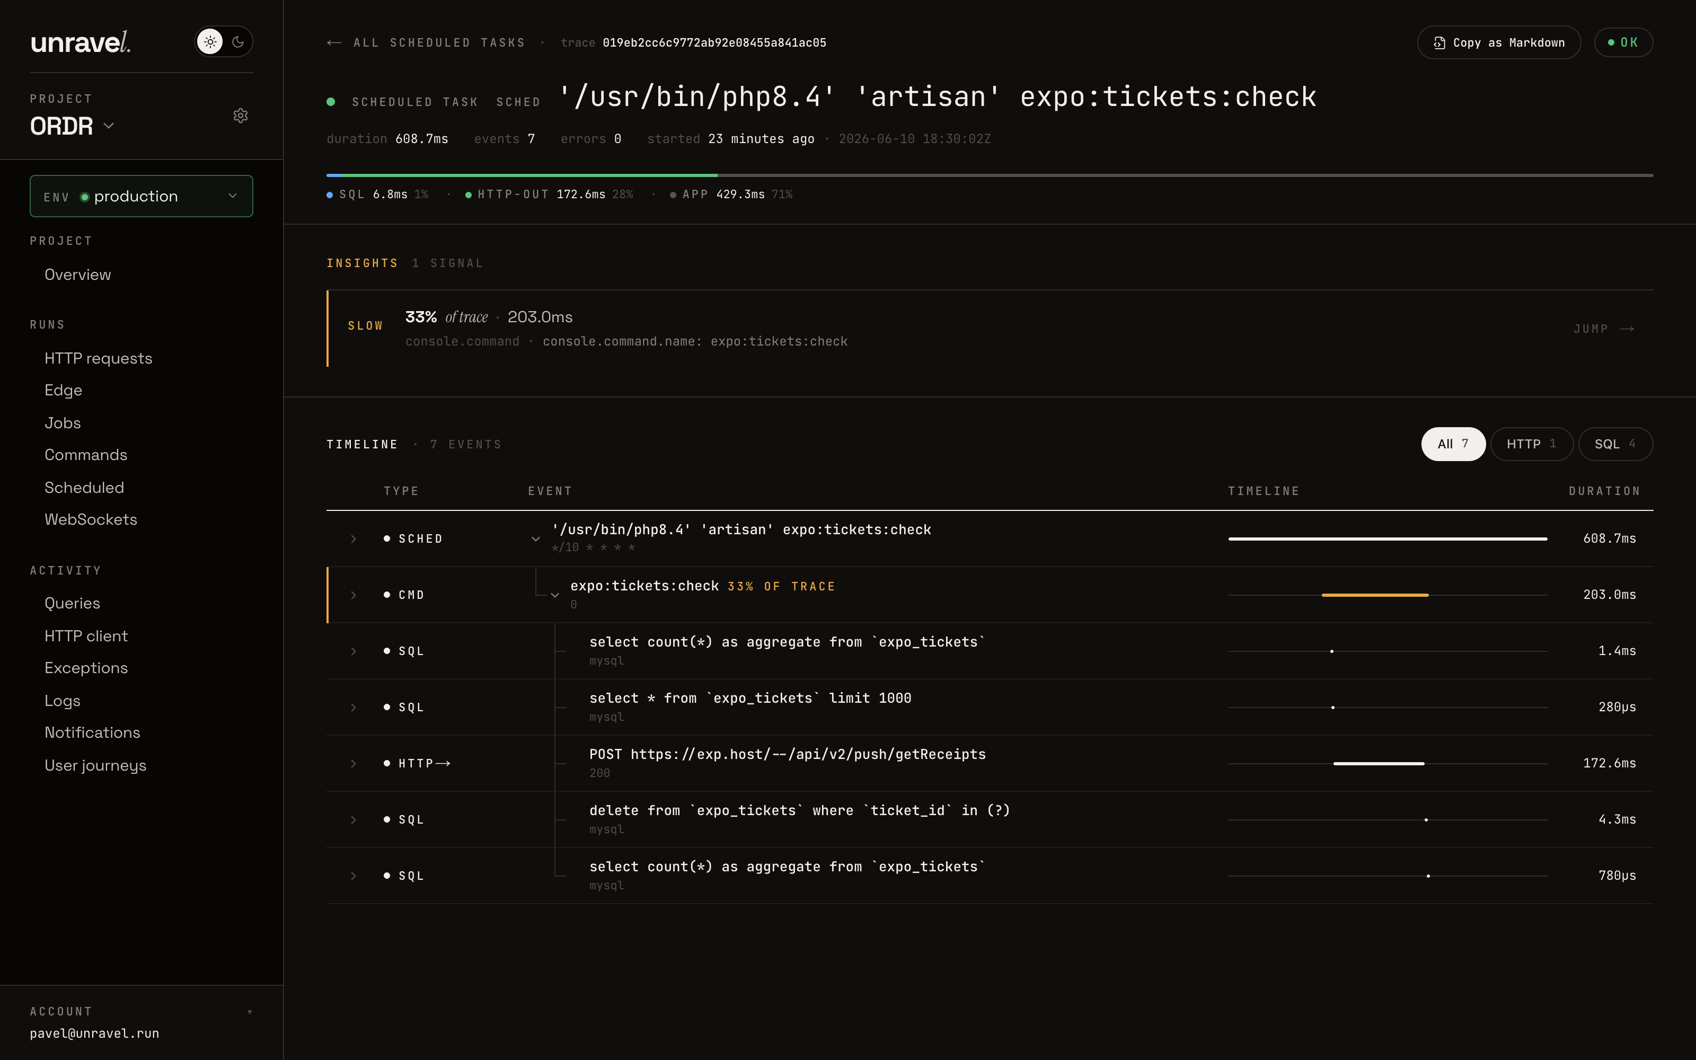Click All Scheduled Tasks breadcrumb
Image resolution: width=1696 pixels, height=1060 pixels.
coord(439,43)
